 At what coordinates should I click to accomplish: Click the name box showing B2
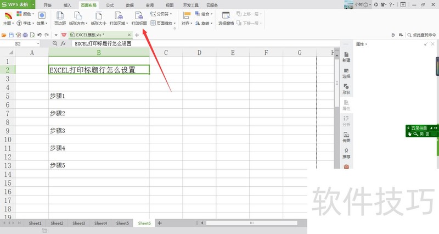coord(20,43)
